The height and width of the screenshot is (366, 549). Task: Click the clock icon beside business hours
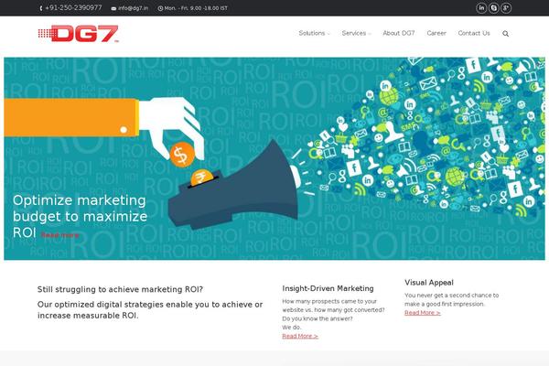[x=160, y=8]
